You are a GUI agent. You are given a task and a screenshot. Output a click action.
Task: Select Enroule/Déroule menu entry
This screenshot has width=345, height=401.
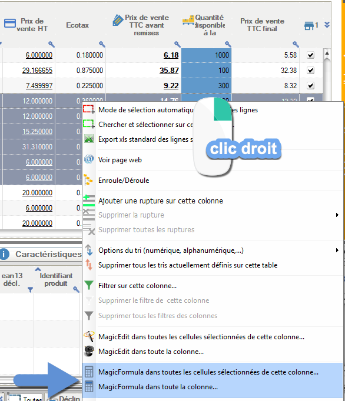pos(213,181)
